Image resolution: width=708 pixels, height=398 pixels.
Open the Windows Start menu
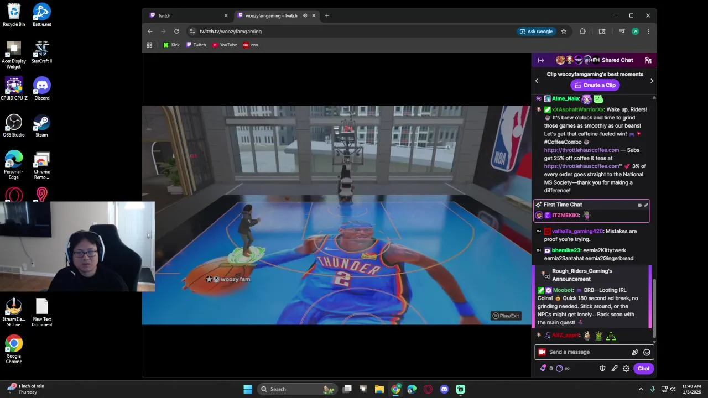248,389
